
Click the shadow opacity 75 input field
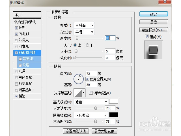110,122
